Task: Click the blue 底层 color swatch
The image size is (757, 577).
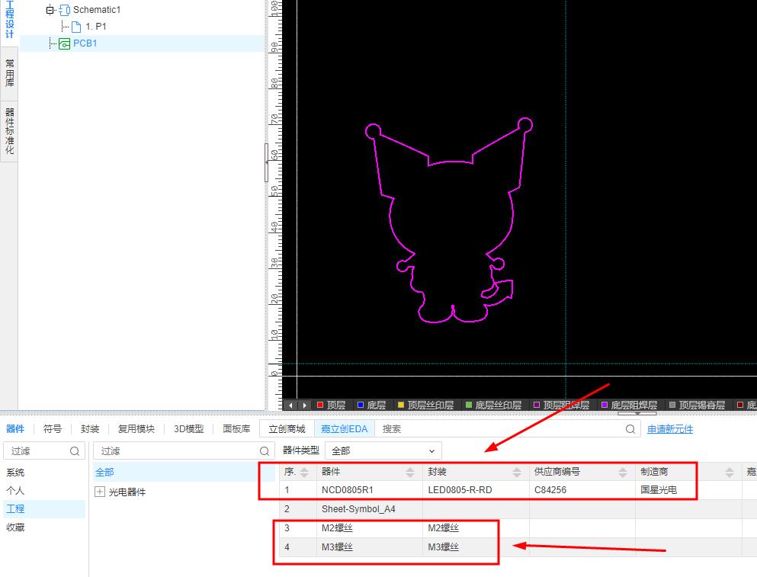Action: click(360, 405)
